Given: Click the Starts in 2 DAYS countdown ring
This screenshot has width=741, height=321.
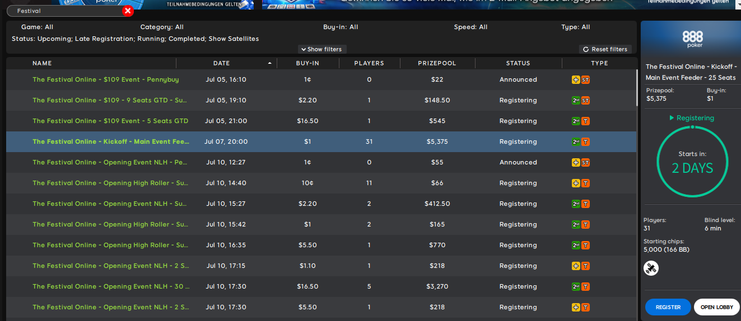Looking at the screenshot, I should (693, 162).
